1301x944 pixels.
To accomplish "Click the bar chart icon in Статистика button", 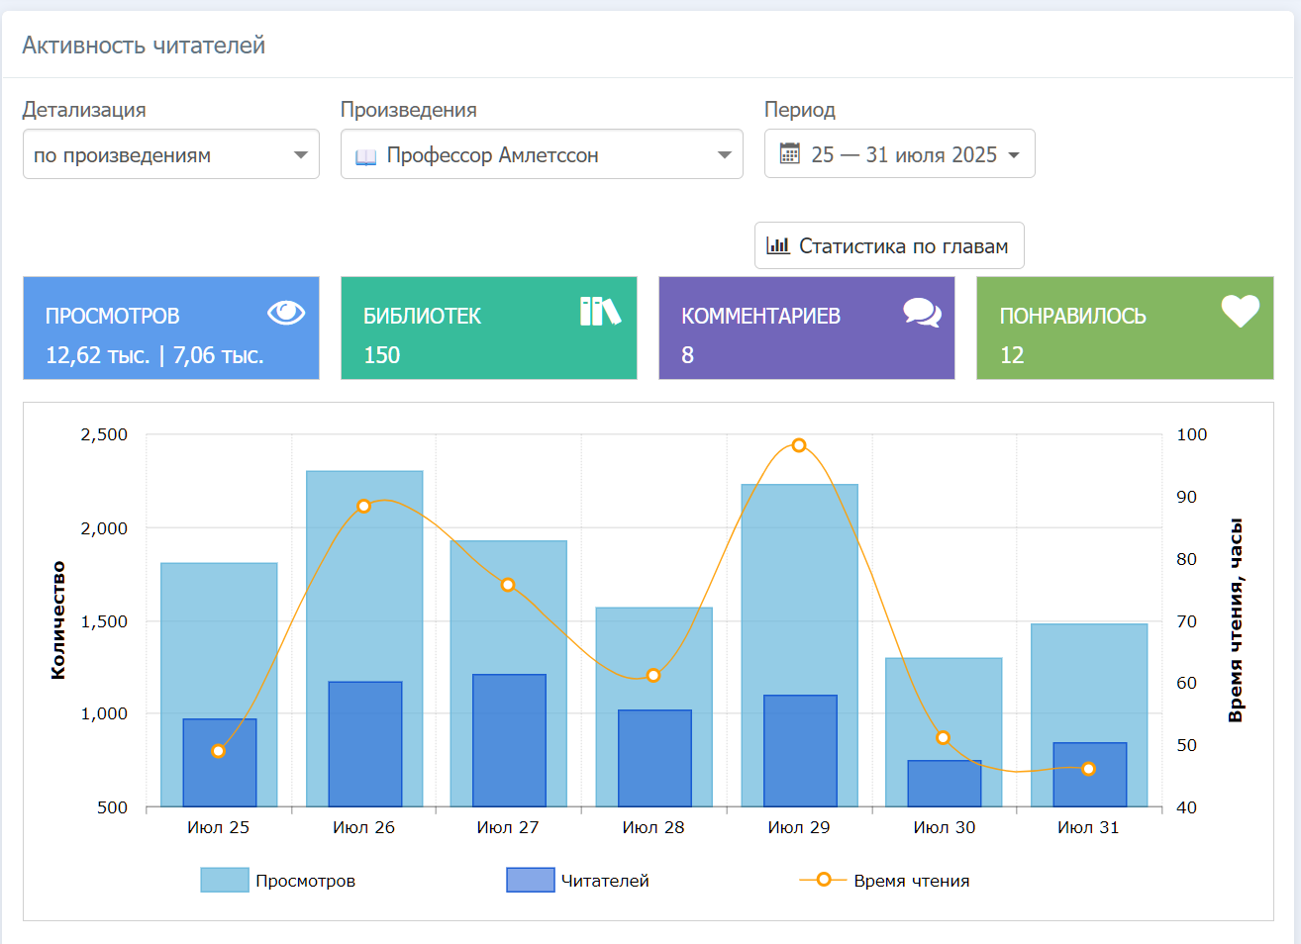I will pyautogui.click(x=778, y=245).
